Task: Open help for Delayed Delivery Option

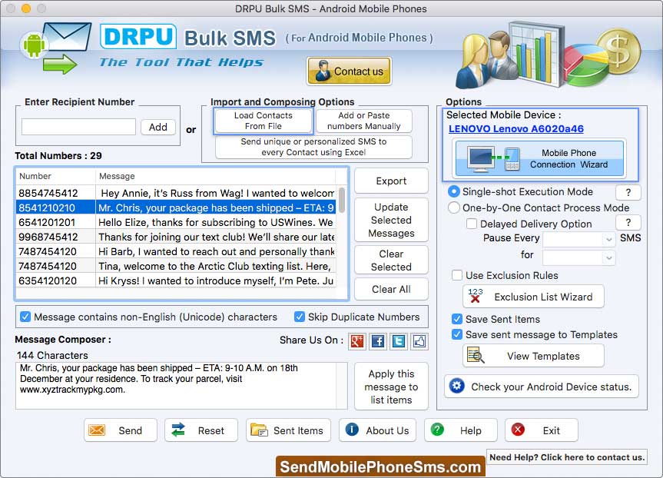Action: (x=628, y=223)
